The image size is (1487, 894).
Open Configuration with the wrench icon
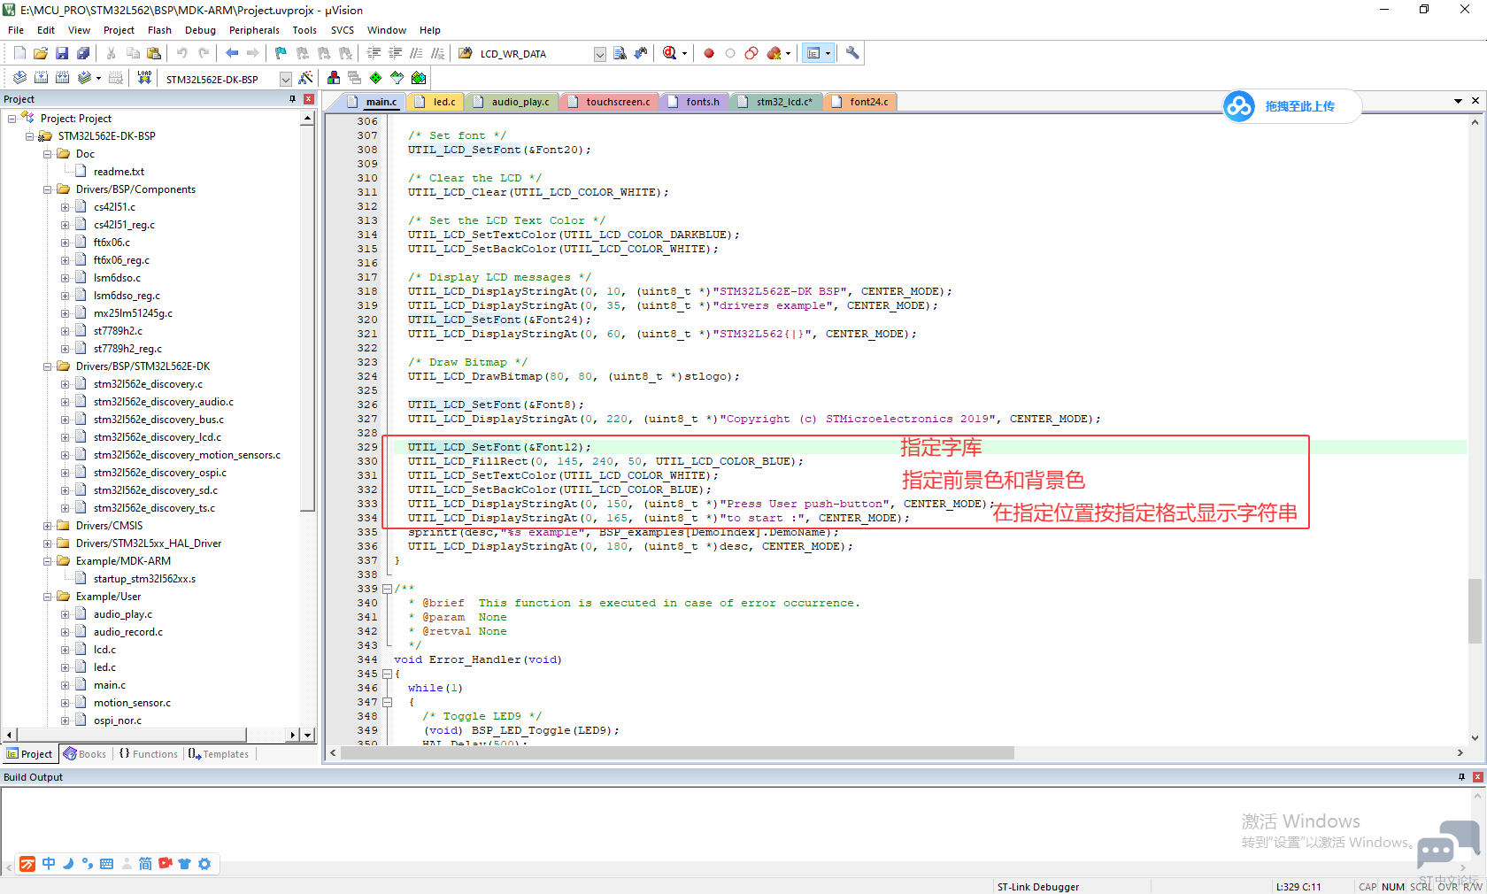click(x=852, y=53)
